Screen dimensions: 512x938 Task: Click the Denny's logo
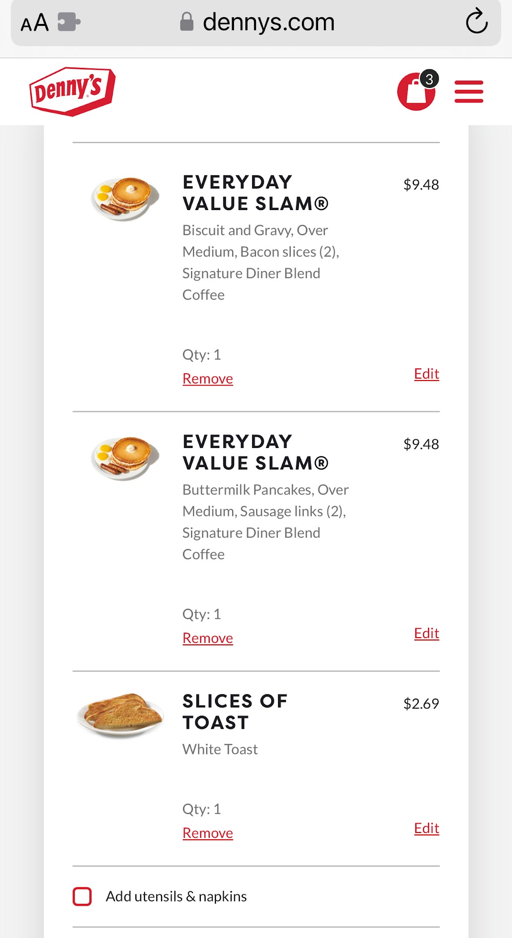(x=72, y=91)
